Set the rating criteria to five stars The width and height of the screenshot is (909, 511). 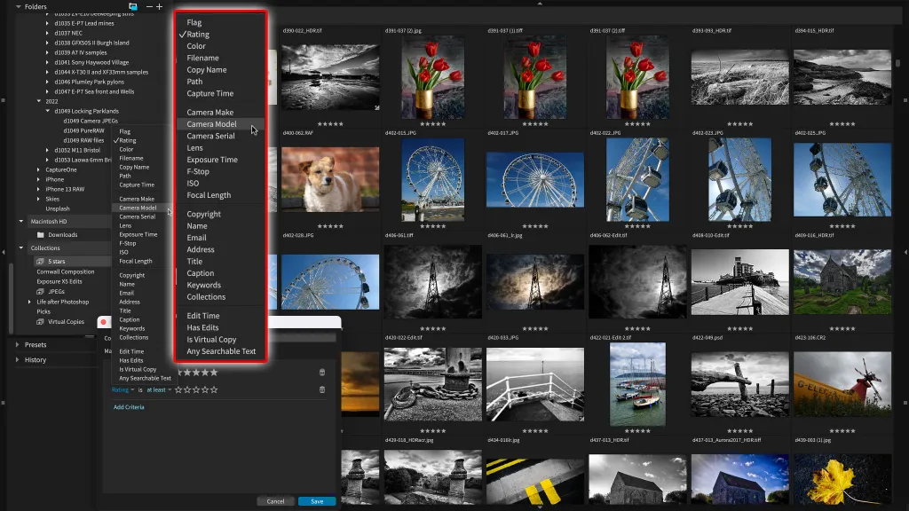click(215, 389)
